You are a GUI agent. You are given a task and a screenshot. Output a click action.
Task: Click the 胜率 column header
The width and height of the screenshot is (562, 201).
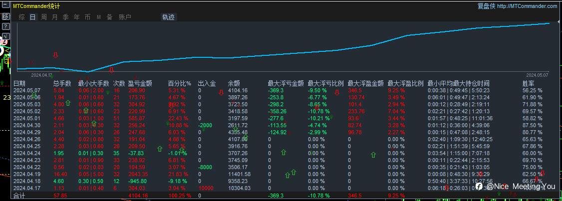coord(528,83)
